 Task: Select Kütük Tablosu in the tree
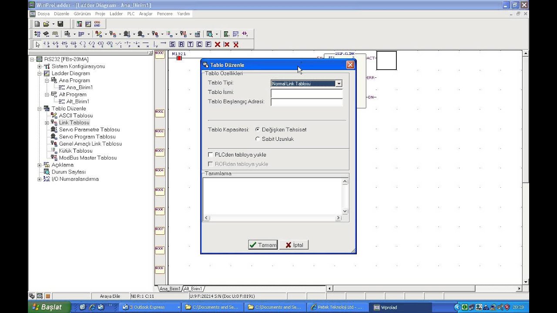(x=75, y=151)
